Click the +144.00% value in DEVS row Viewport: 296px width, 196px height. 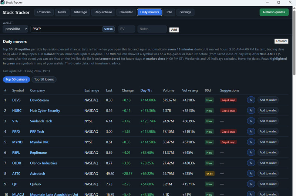[148, 100]
